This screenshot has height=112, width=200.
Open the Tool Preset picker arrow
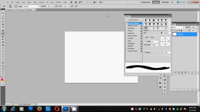tap(6, 6)
